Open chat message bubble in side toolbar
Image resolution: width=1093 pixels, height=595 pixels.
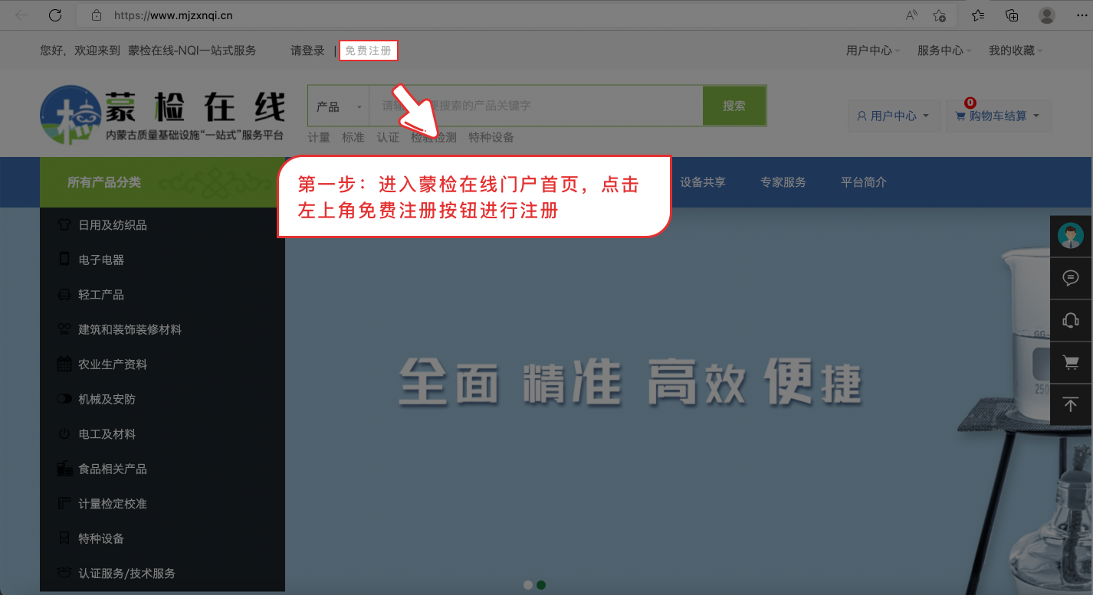(1071, 278)
